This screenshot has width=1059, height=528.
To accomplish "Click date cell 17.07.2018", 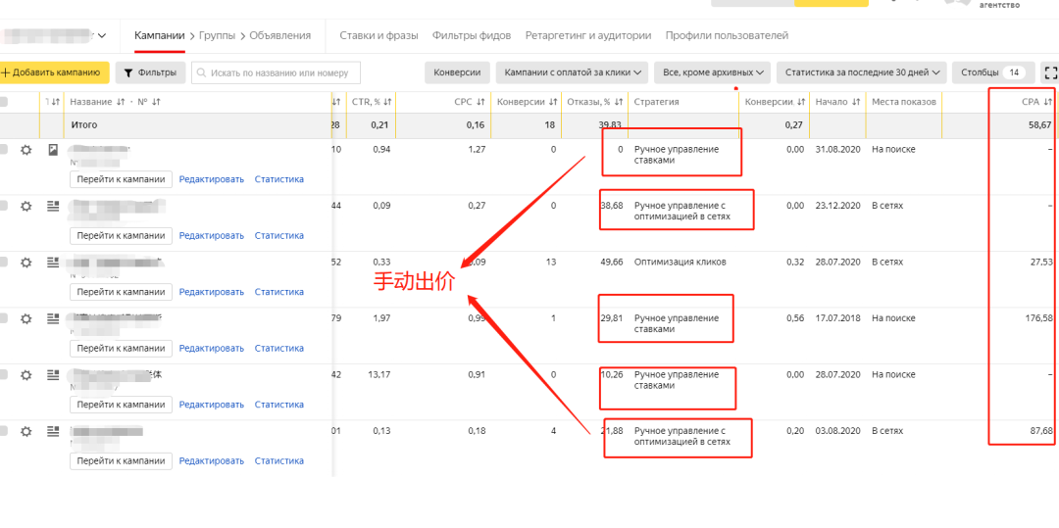I will coord(838,318).
